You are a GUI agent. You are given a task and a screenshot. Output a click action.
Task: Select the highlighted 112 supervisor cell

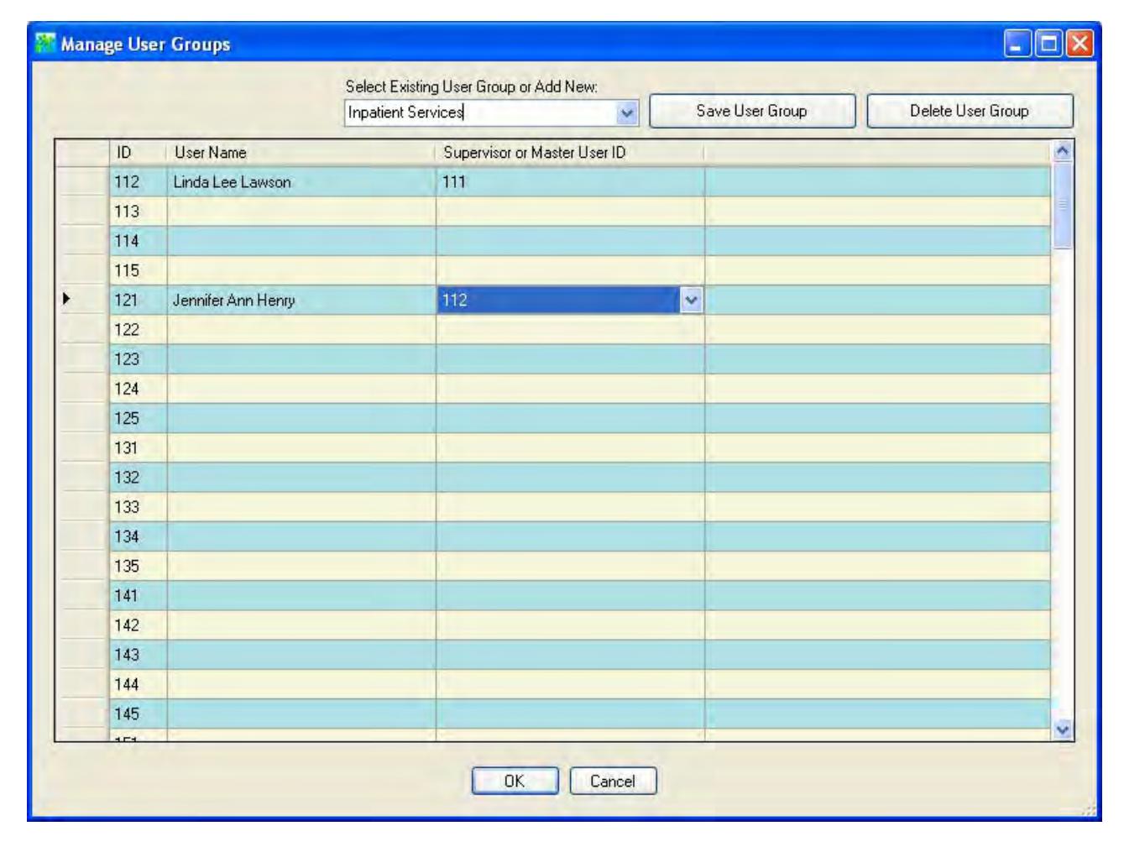(559, 300)
